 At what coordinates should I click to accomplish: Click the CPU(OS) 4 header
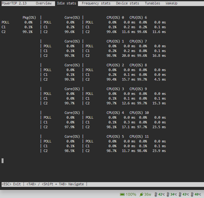(115, 113)
